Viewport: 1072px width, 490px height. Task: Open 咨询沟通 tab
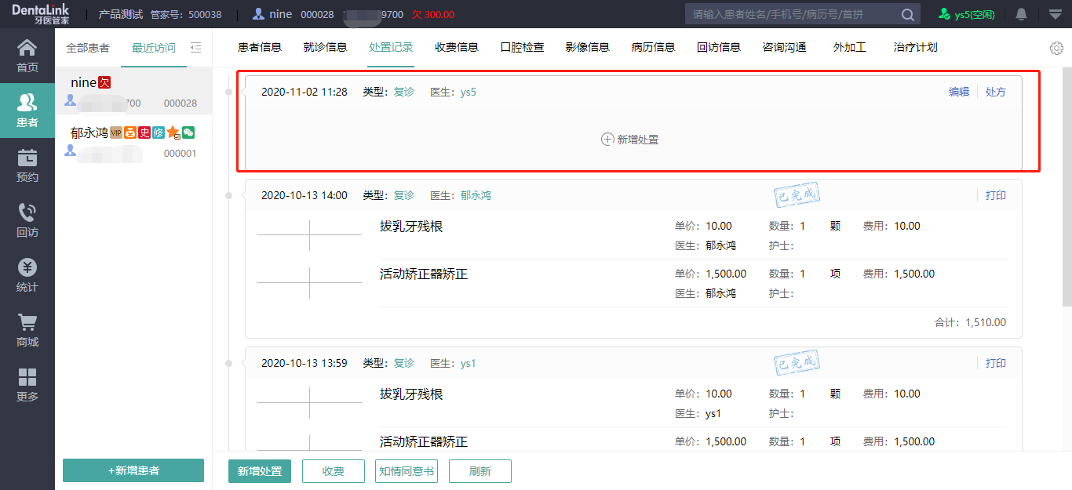point(785,47)
